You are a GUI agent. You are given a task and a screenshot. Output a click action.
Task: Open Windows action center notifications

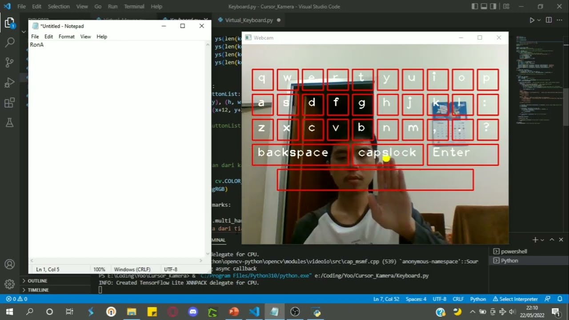[x=555, y=312]
